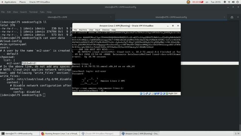Screen dimensions: 241x136
Task: Open the terminal Search menu
Action: (23, 12)
